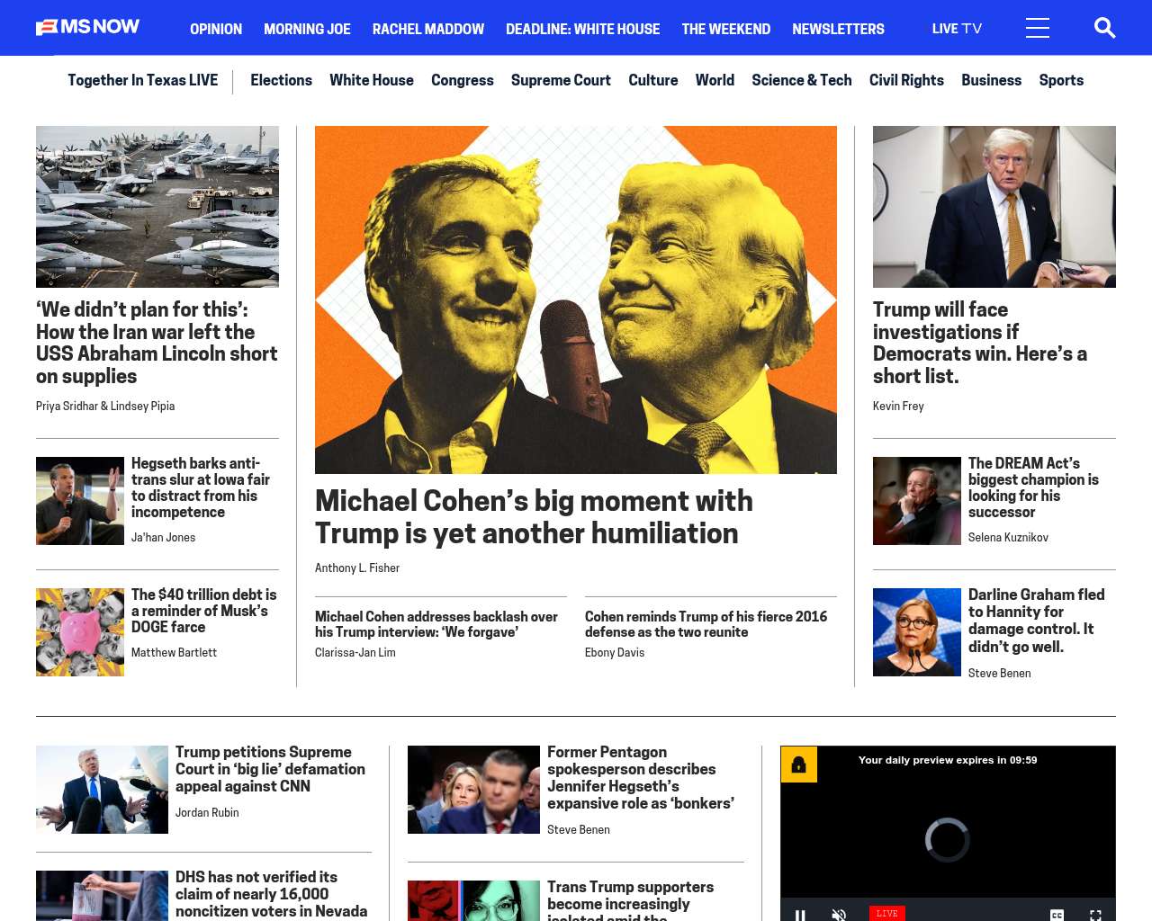Read DREAM Act's biggest champion article
Image resolution: width=1152 pixels, height=921 pixels.
[1033, 487]
